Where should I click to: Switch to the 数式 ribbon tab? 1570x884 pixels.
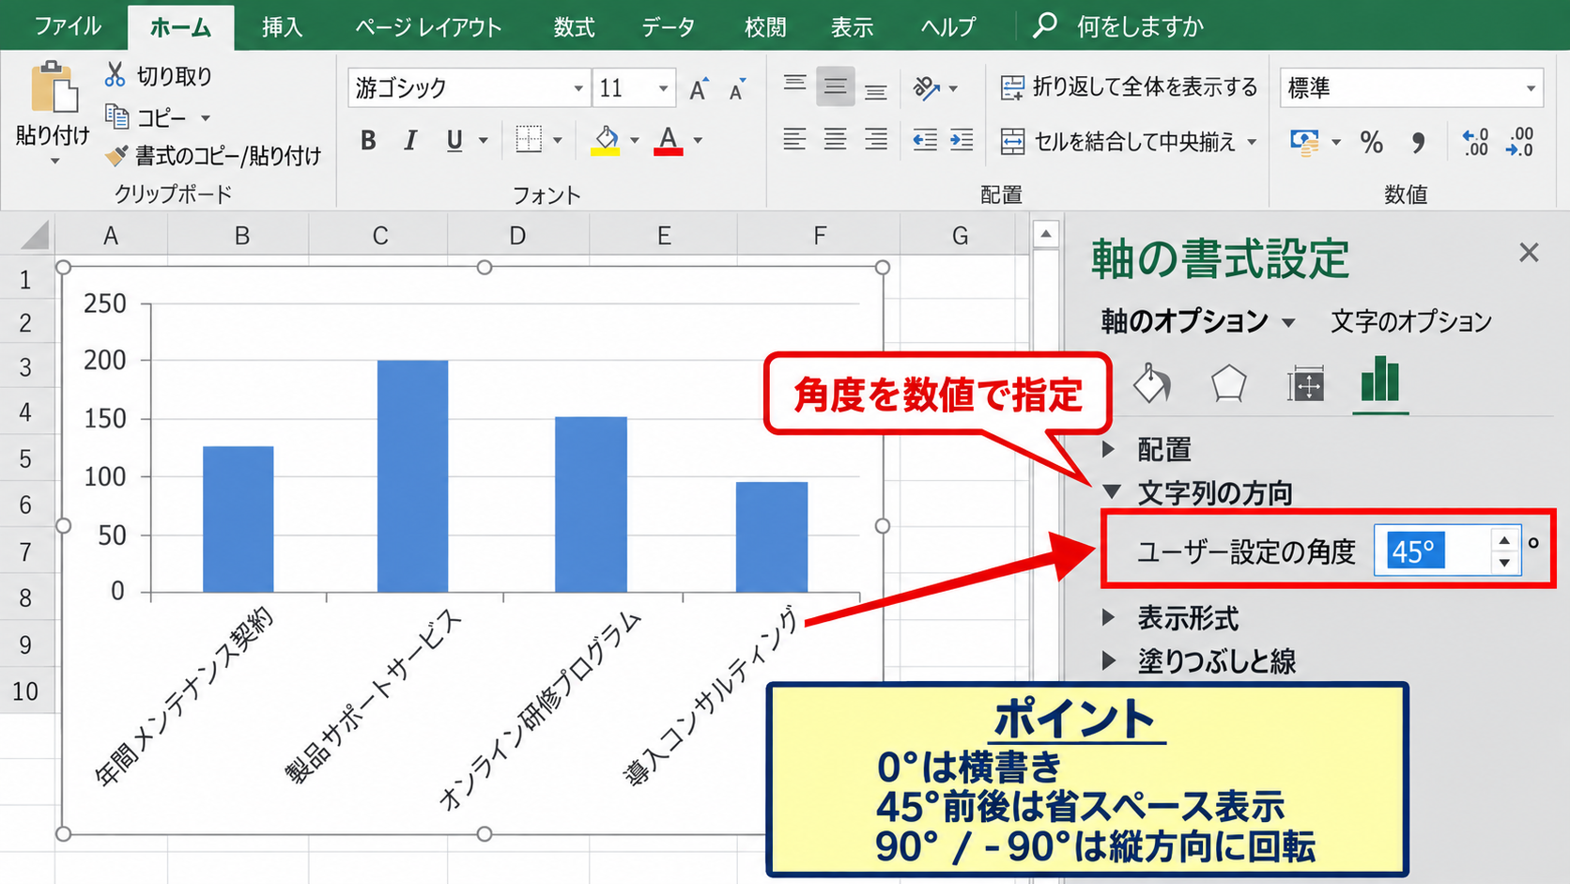pos(574,26)
